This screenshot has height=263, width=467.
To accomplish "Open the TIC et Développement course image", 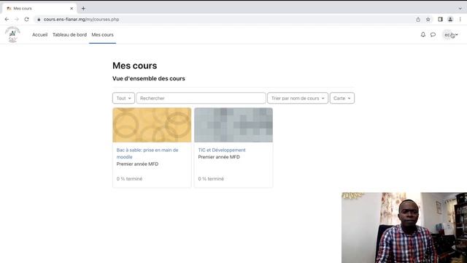I will 233,125.
